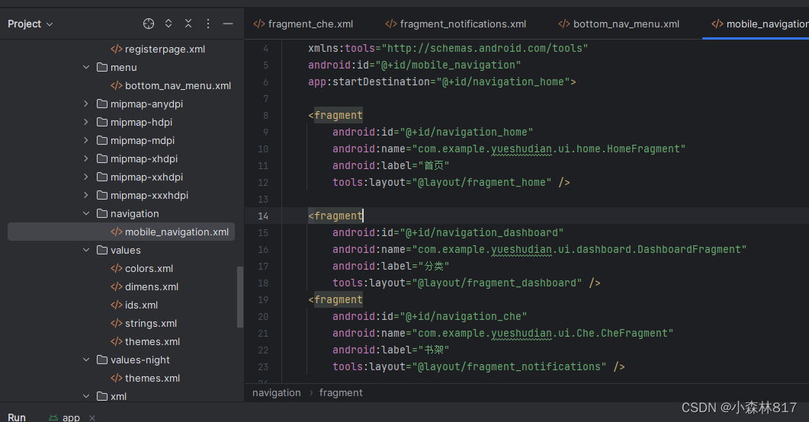Switch to the fragment_notifications.xml tab

pos(455,24)
